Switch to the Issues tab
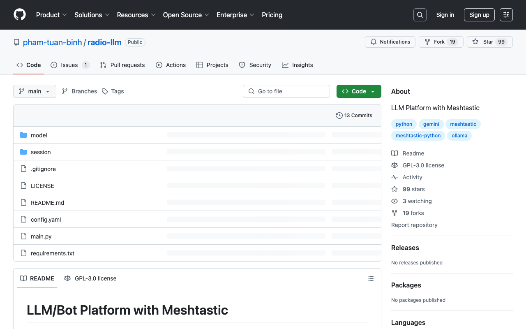The height and width of the screenshot is (329, 526). [69, 65]
